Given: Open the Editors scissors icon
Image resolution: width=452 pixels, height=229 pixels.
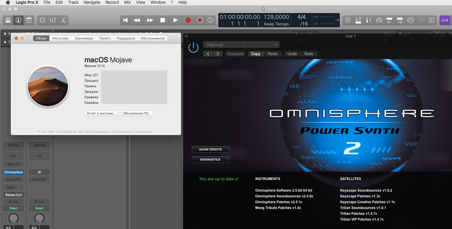Looking at the screenshot, I should [63, 20].
